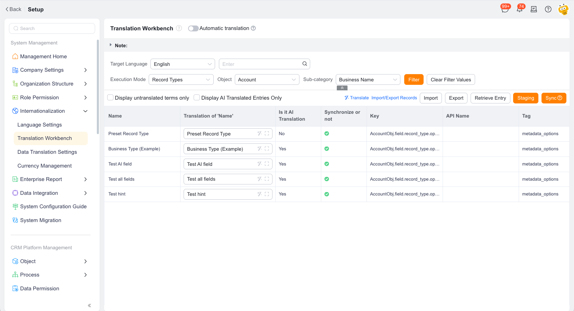This screenshot has width=574, height=311.
Task: Click the Sync button
Action: tap(554, 98)
